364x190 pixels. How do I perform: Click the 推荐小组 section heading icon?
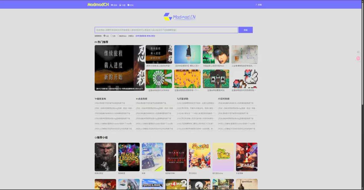pyautogui.click(x=96, y=138)
